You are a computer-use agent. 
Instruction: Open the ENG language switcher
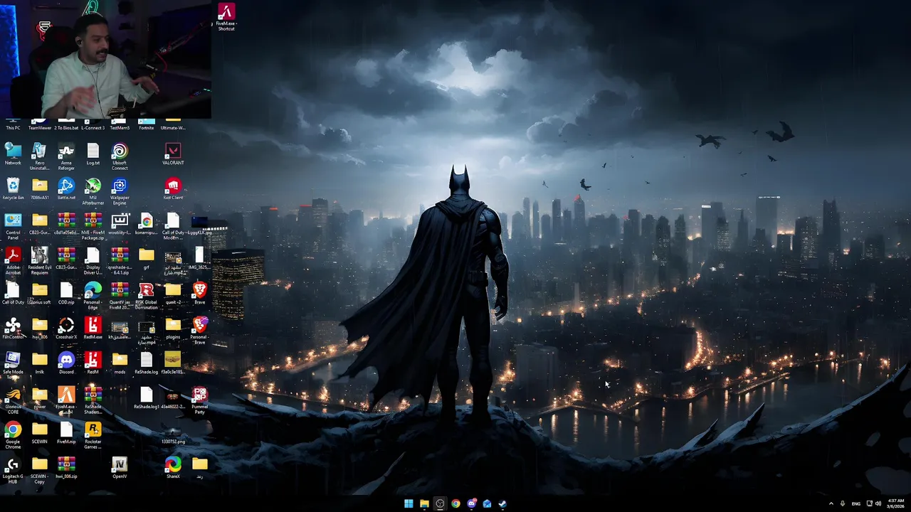tap(856, 503)
